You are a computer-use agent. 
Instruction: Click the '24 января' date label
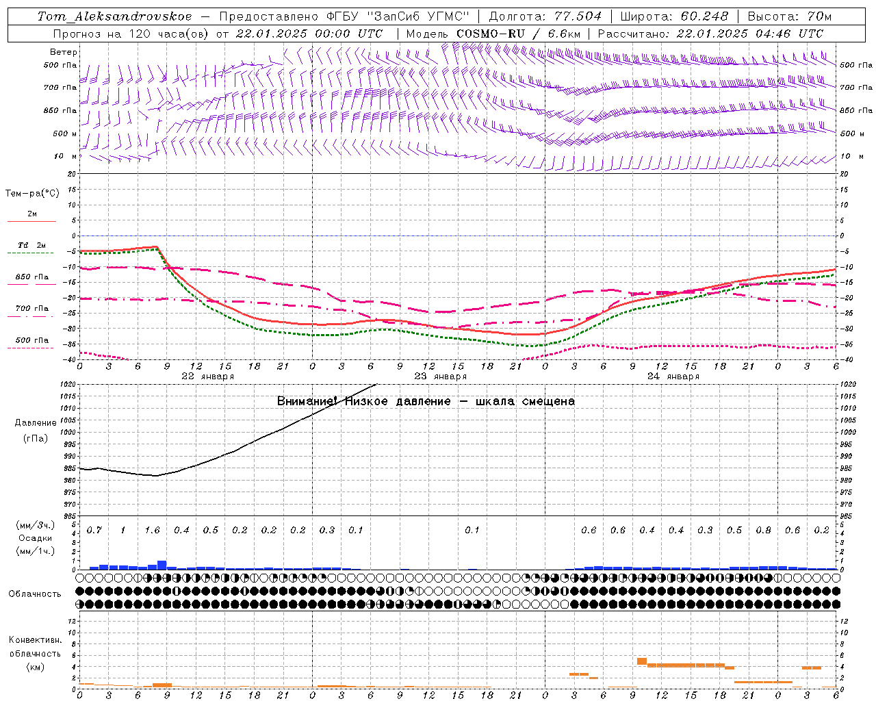673,376
